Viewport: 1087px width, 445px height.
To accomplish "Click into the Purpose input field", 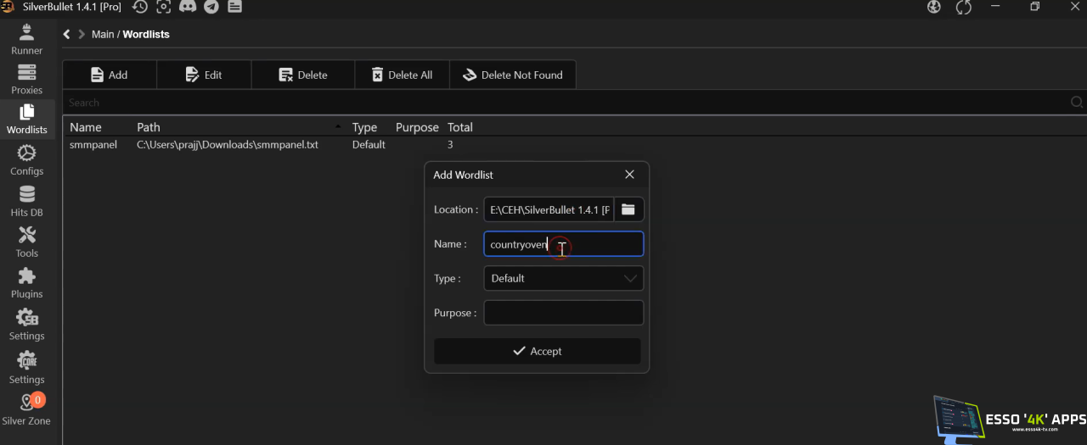I will (563, 313).
